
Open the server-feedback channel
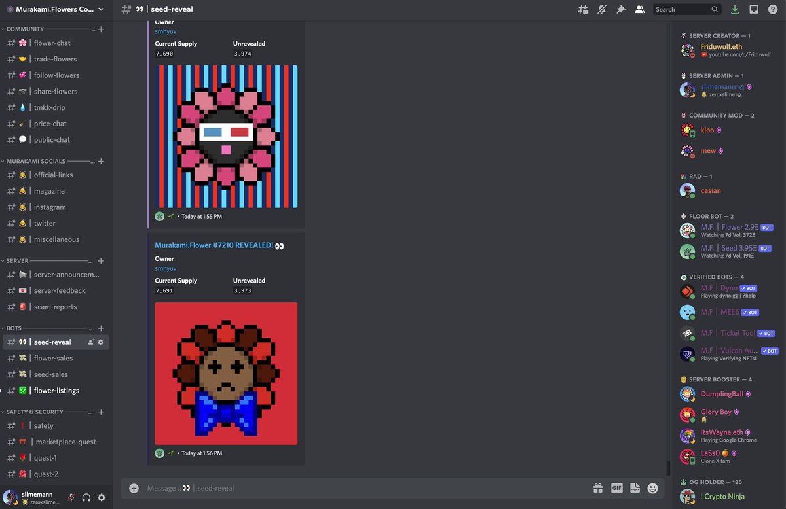pos(56,291)
